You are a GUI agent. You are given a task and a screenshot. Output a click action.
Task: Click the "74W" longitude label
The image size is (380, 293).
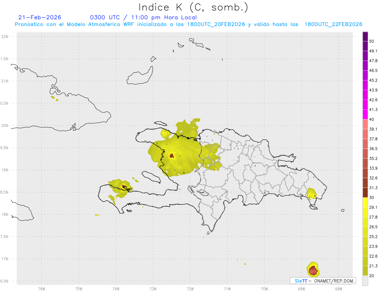click(x=116, y=289)
